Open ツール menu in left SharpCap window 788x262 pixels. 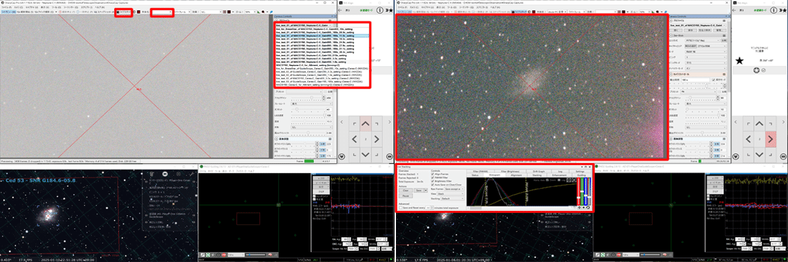pyautogui.click(x=56, y=7)
